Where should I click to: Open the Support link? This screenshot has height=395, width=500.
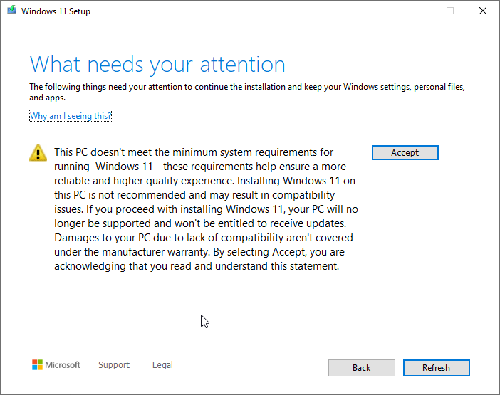(x=114, y=365)
